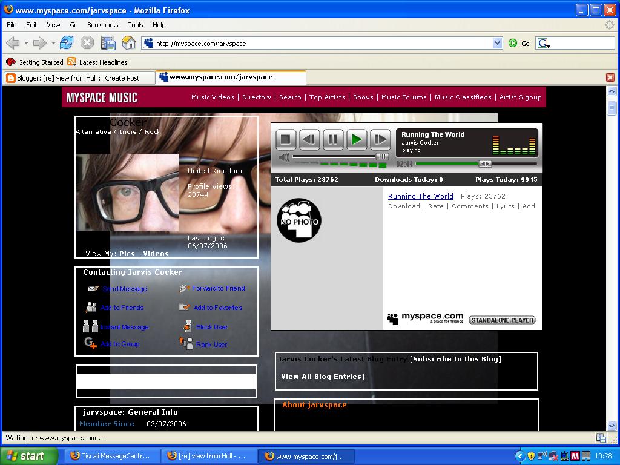Click the tray expand arrow in system tray
Screen dimensions: 620x465
click(520, 456)
